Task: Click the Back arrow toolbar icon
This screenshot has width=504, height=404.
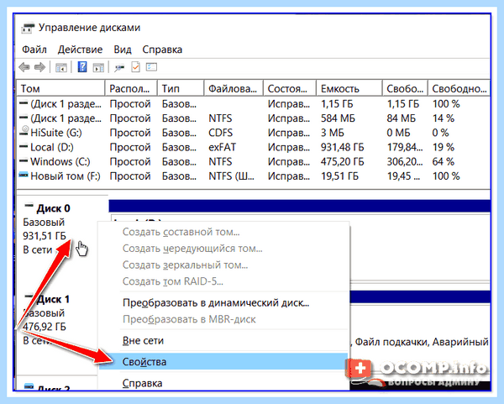Action: [x=24, y=67]
